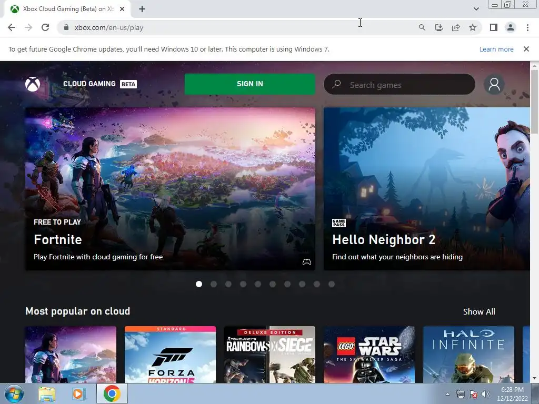Select the fifth carousel dot
This screenshot has height=404, width=539.
click(x=258, y=284)
